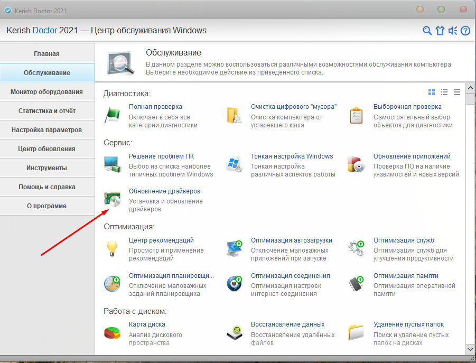
Task: Click the folder icon for Удаление пустых папок
Action: coord(356,333)
